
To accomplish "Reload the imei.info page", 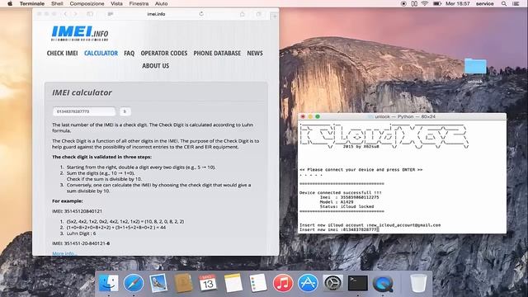I will click(x=201, y=14).
